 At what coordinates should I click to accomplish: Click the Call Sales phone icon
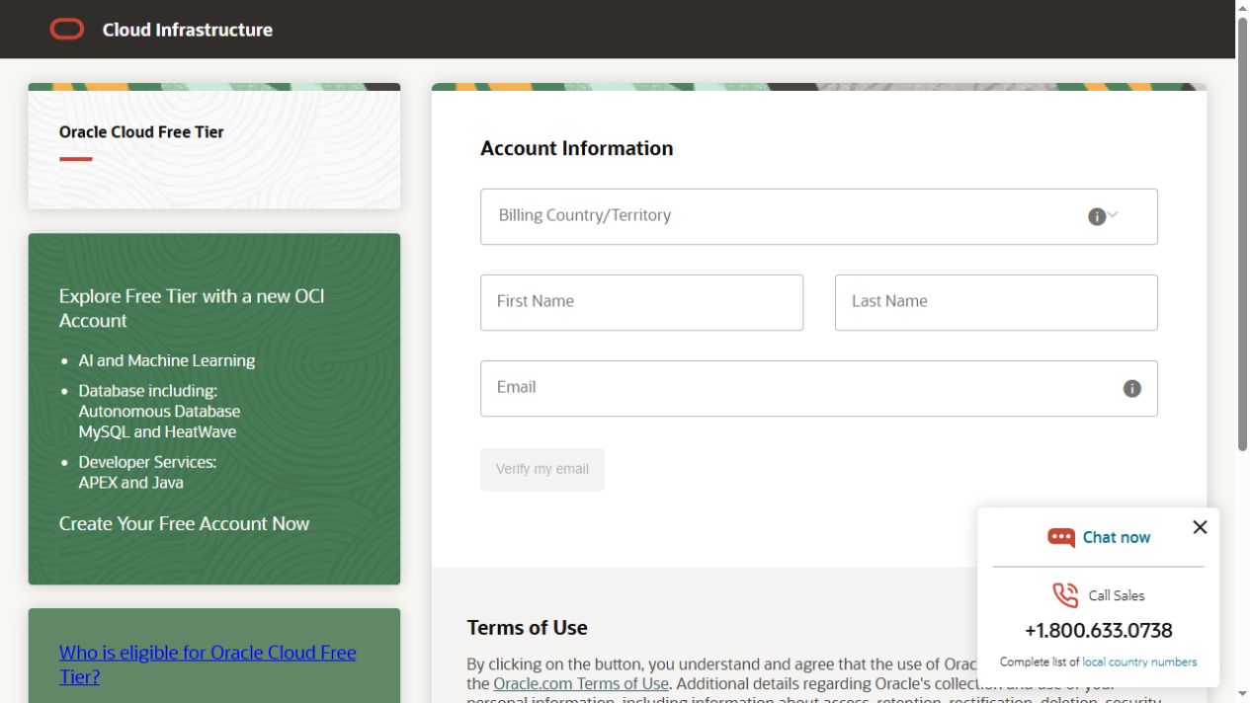[1065, 595]
